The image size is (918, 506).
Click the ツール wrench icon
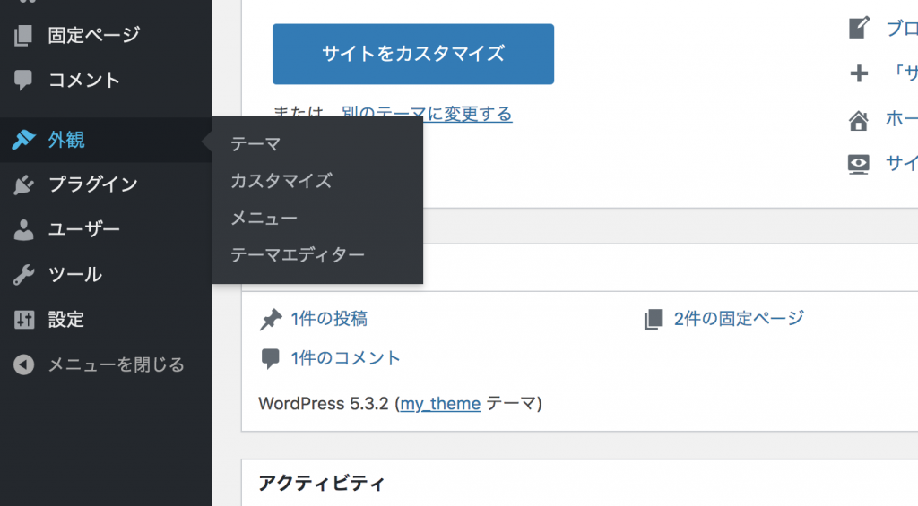[x=23, y=274]
